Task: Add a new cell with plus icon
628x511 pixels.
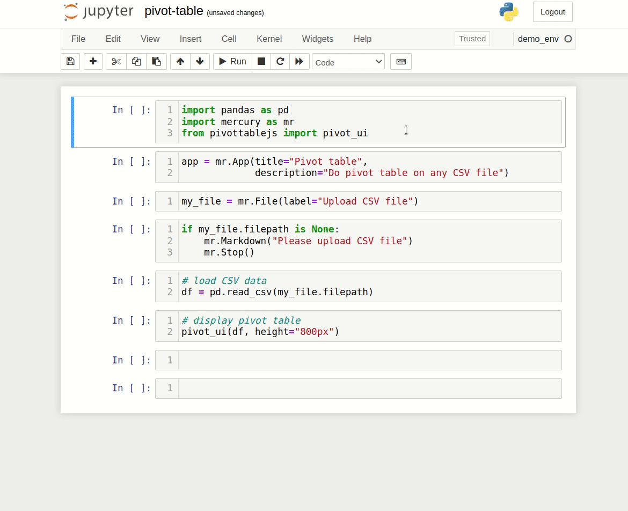Action: [x=93, y=61]
